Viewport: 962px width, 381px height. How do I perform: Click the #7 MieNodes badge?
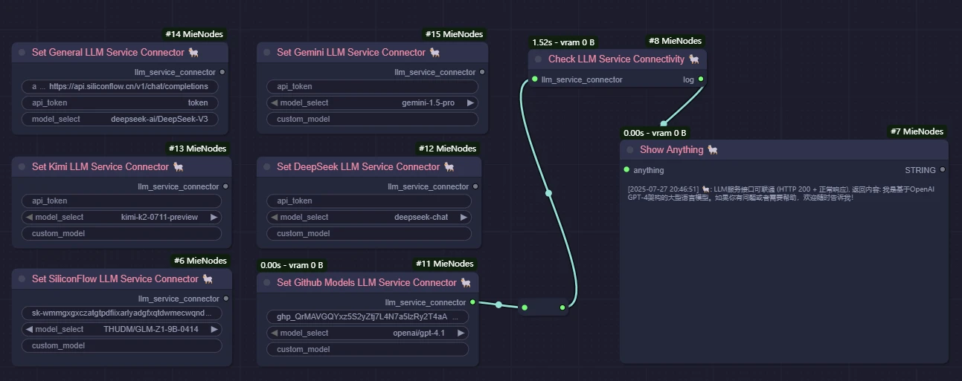[x=917, y=131]
